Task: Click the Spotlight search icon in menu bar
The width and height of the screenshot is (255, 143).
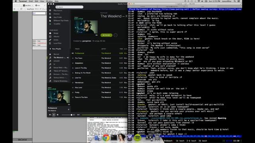Action: tap(235, 1)
